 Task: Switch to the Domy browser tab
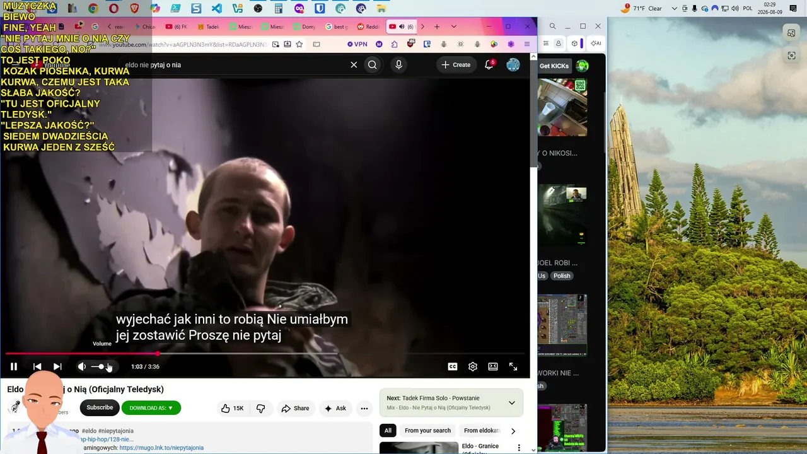304,26
